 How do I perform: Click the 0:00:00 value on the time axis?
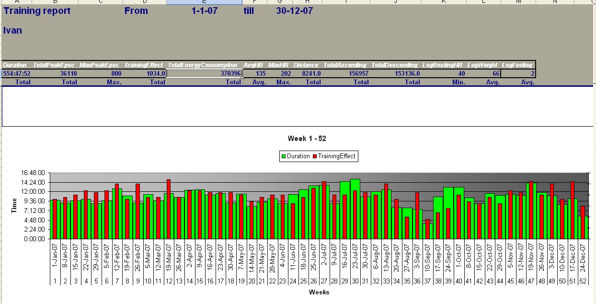[35, 239]
